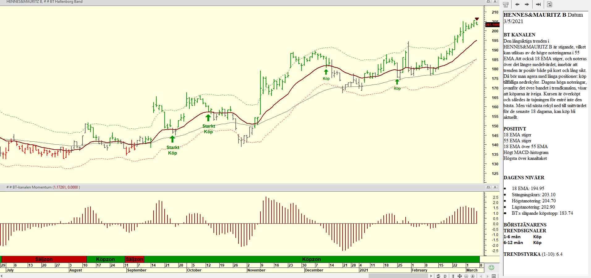This screenshot has height=278, width=591.
Task: Click the BT KANALEN heading in report
Action: [x=519, y=35]
